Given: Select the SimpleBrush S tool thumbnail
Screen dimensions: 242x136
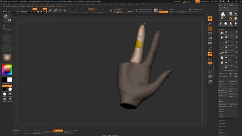Looking at the screenshot, I should tap(231, 19).
